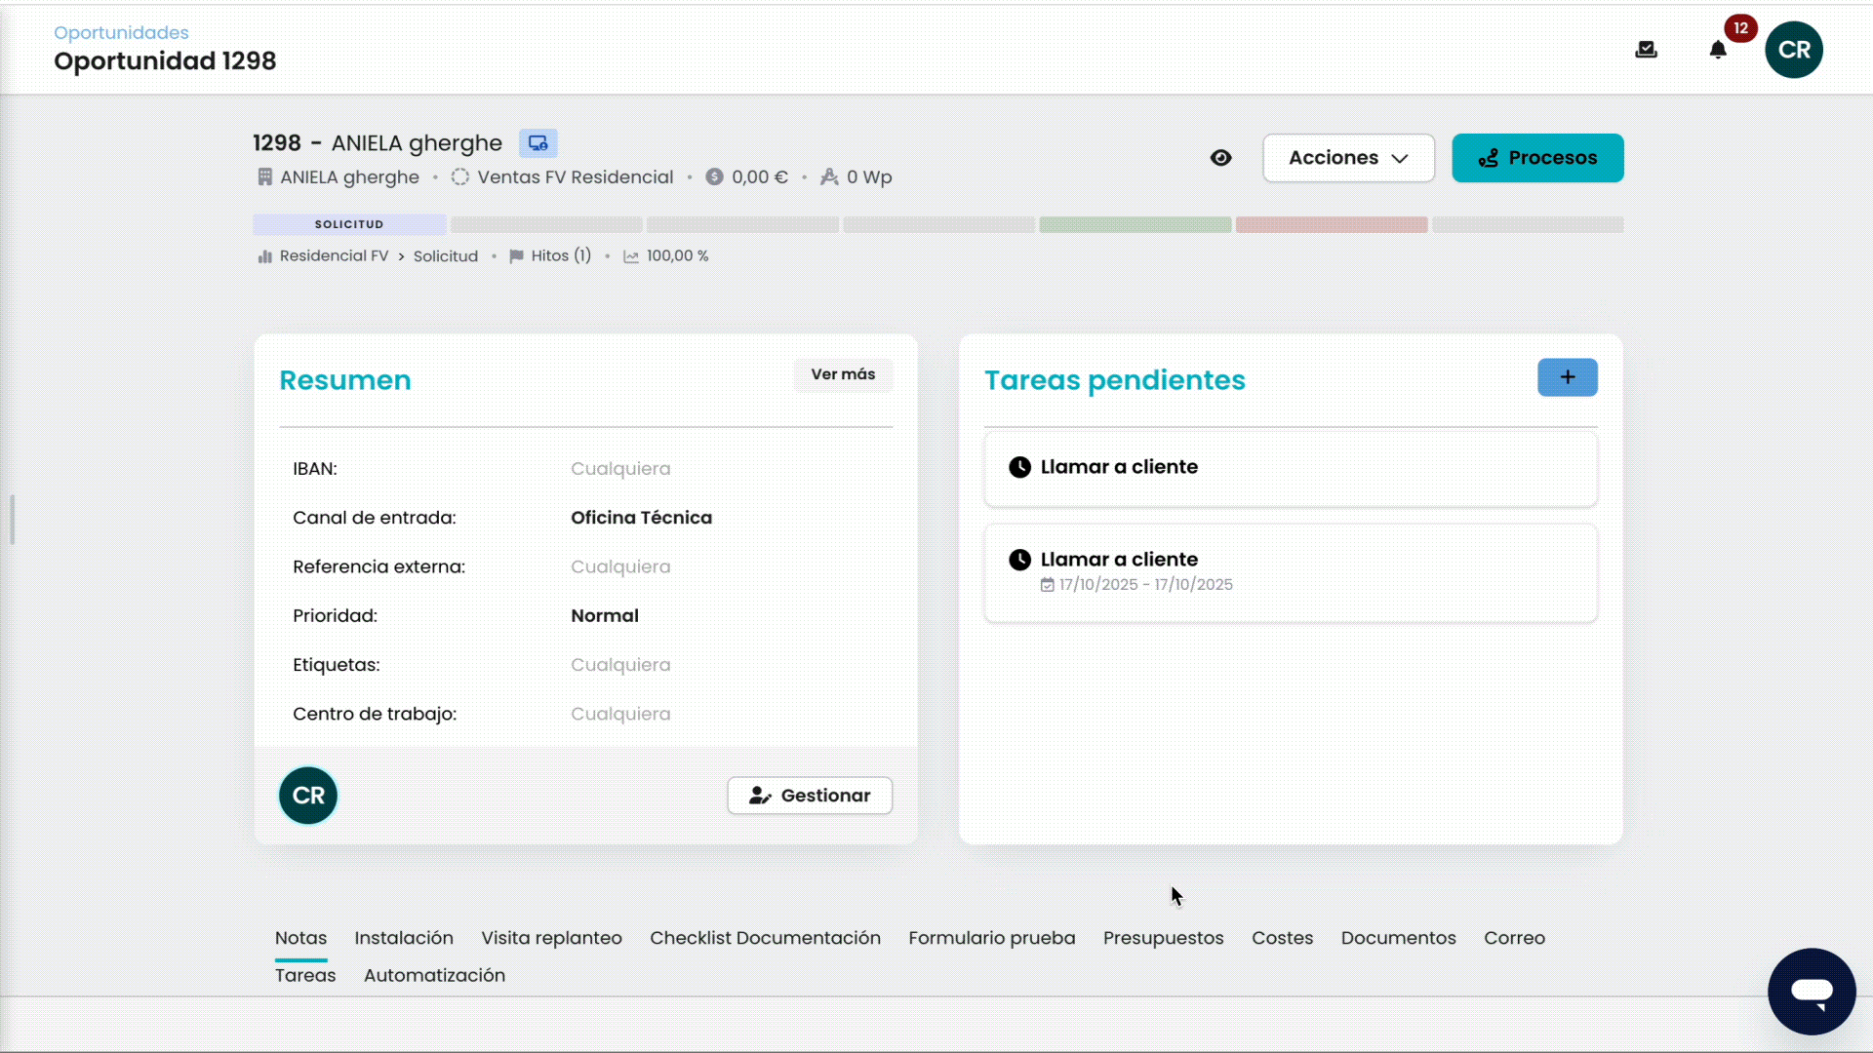Select the red stage segment in pipeline bar
This screenshot has height=1053, width=1873.
coord(1332,224)
